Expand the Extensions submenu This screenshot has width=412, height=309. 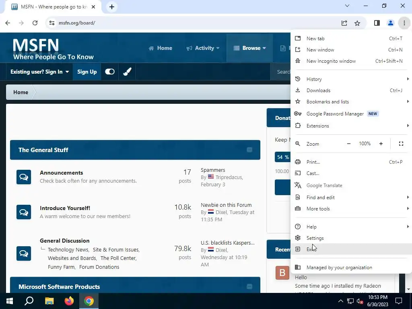(x=351, y=126)
